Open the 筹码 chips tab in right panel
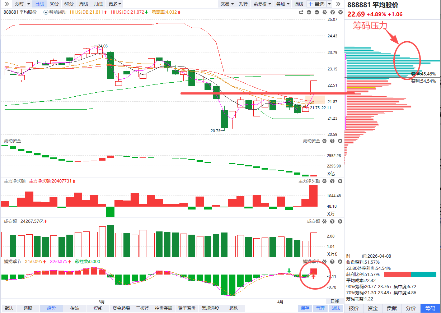441x313 pixels. tap(430, 308)
